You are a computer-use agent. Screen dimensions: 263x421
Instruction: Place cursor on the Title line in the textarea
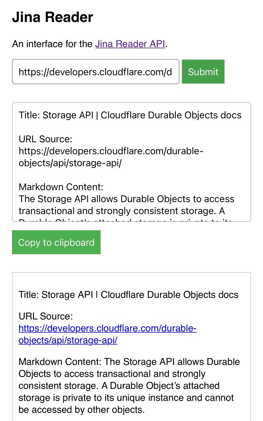tap(130, 115)
